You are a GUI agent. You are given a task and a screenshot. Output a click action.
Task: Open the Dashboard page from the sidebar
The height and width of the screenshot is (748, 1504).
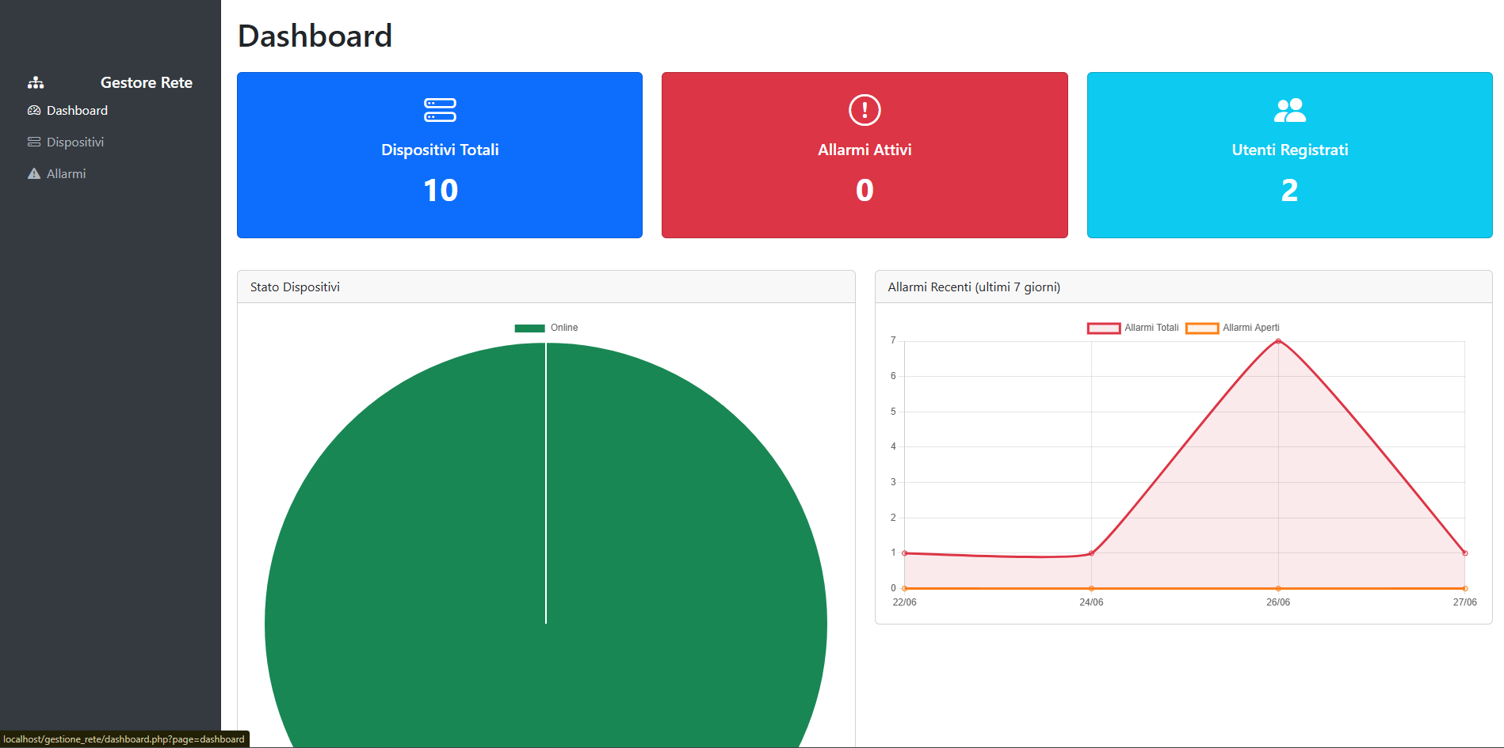[77, 110]
